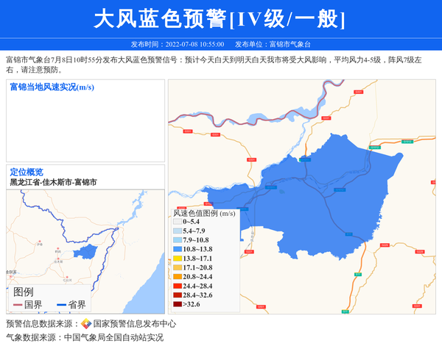Click the 定位概览 panel heading
This screenshot has height=346, width=442.
pos(27,172)
